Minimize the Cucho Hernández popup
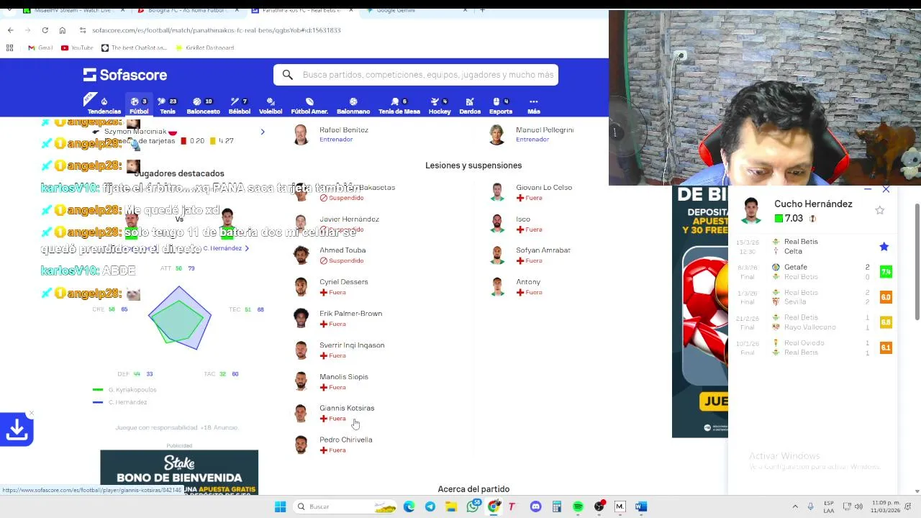Screen dimensions: 921x518 [868, 189]
